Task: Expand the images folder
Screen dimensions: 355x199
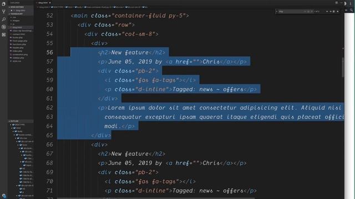Action: click(x=16, y=21)
